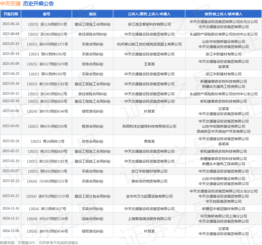Select the 案号 column header
This screenshot has width=262, height=245.
[47, 14]
